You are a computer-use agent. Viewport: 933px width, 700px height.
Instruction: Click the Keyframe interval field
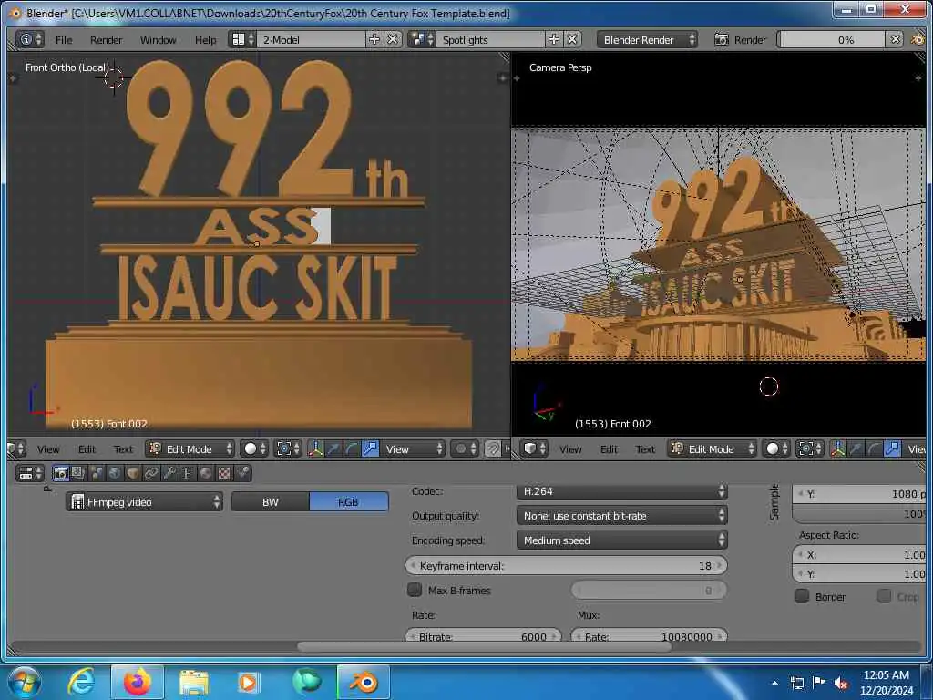click(x=566, y=565)
